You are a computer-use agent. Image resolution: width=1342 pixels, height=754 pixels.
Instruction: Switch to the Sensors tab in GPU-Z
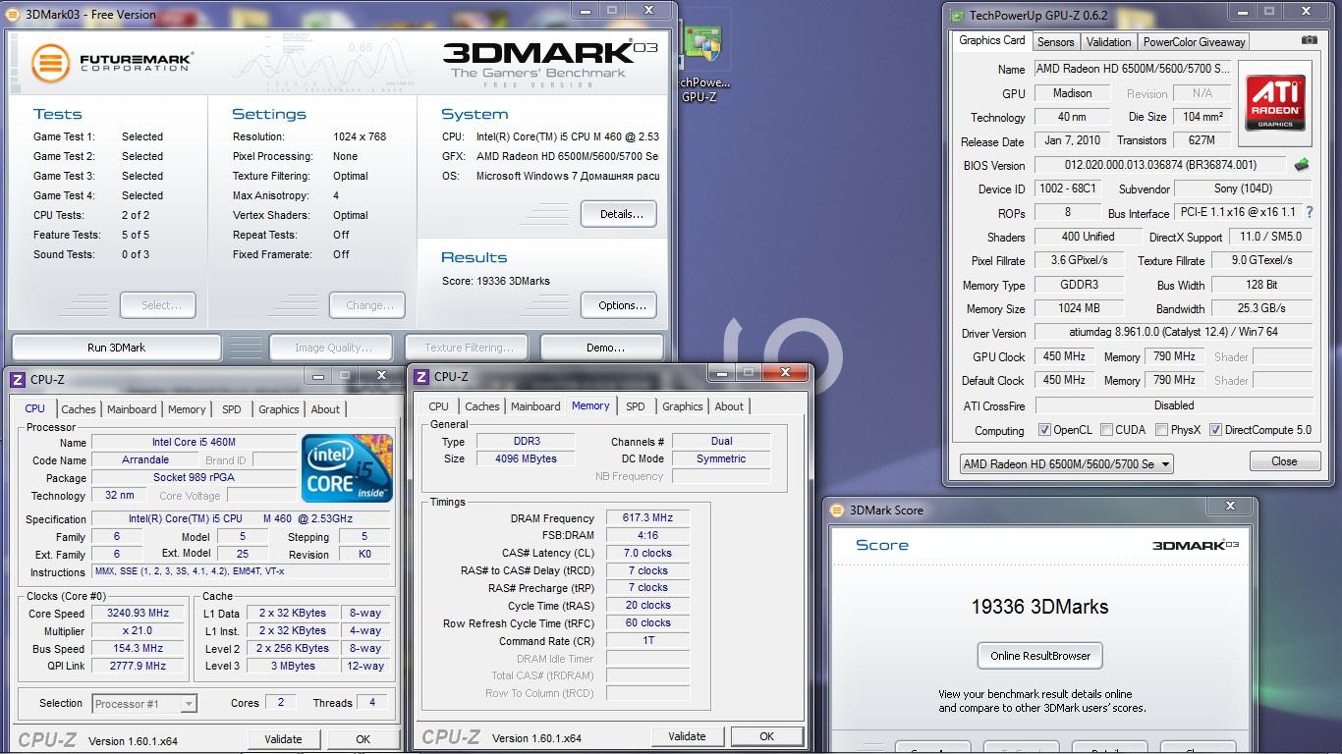tap(1056, 41)
